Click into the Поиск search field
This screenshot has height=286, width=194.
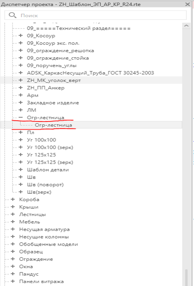tap(95, 15)
